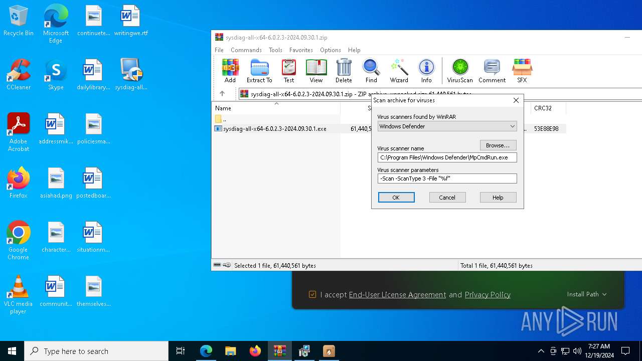Click the VirusScan toolbar icon

[x=460, y=71]
